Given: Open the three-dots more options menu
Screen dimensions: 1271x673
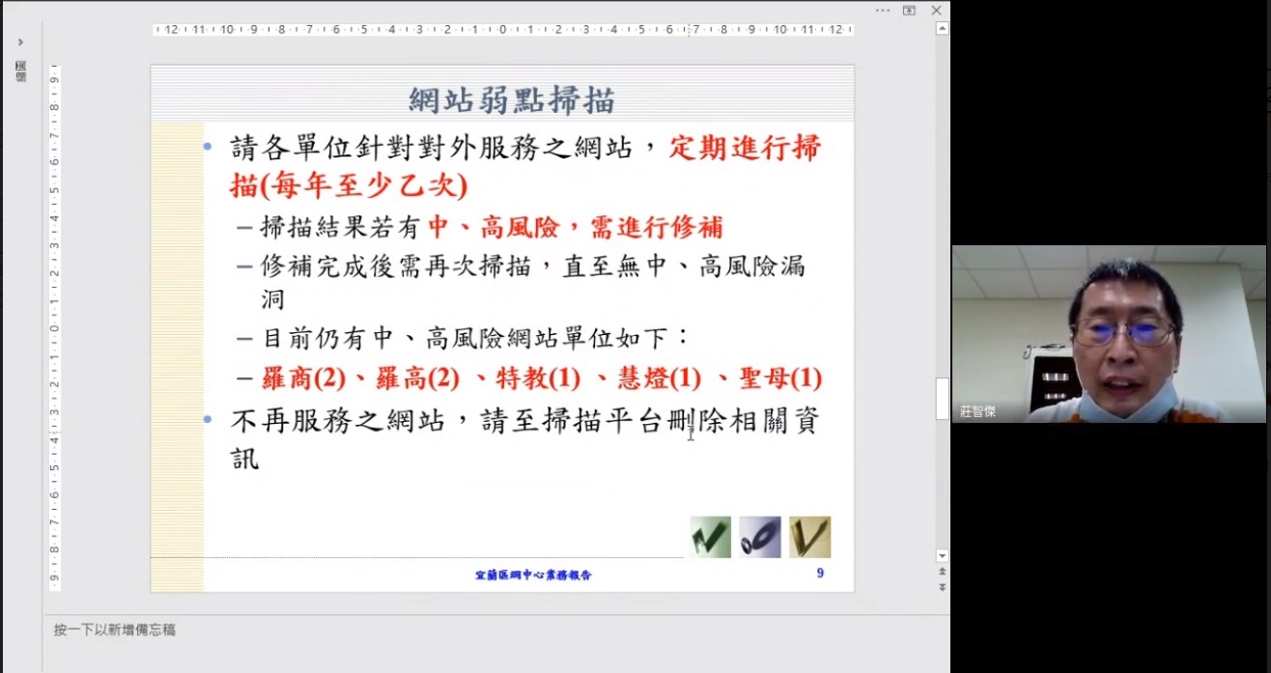Looking at the screenshot, I should pos(883,10).
